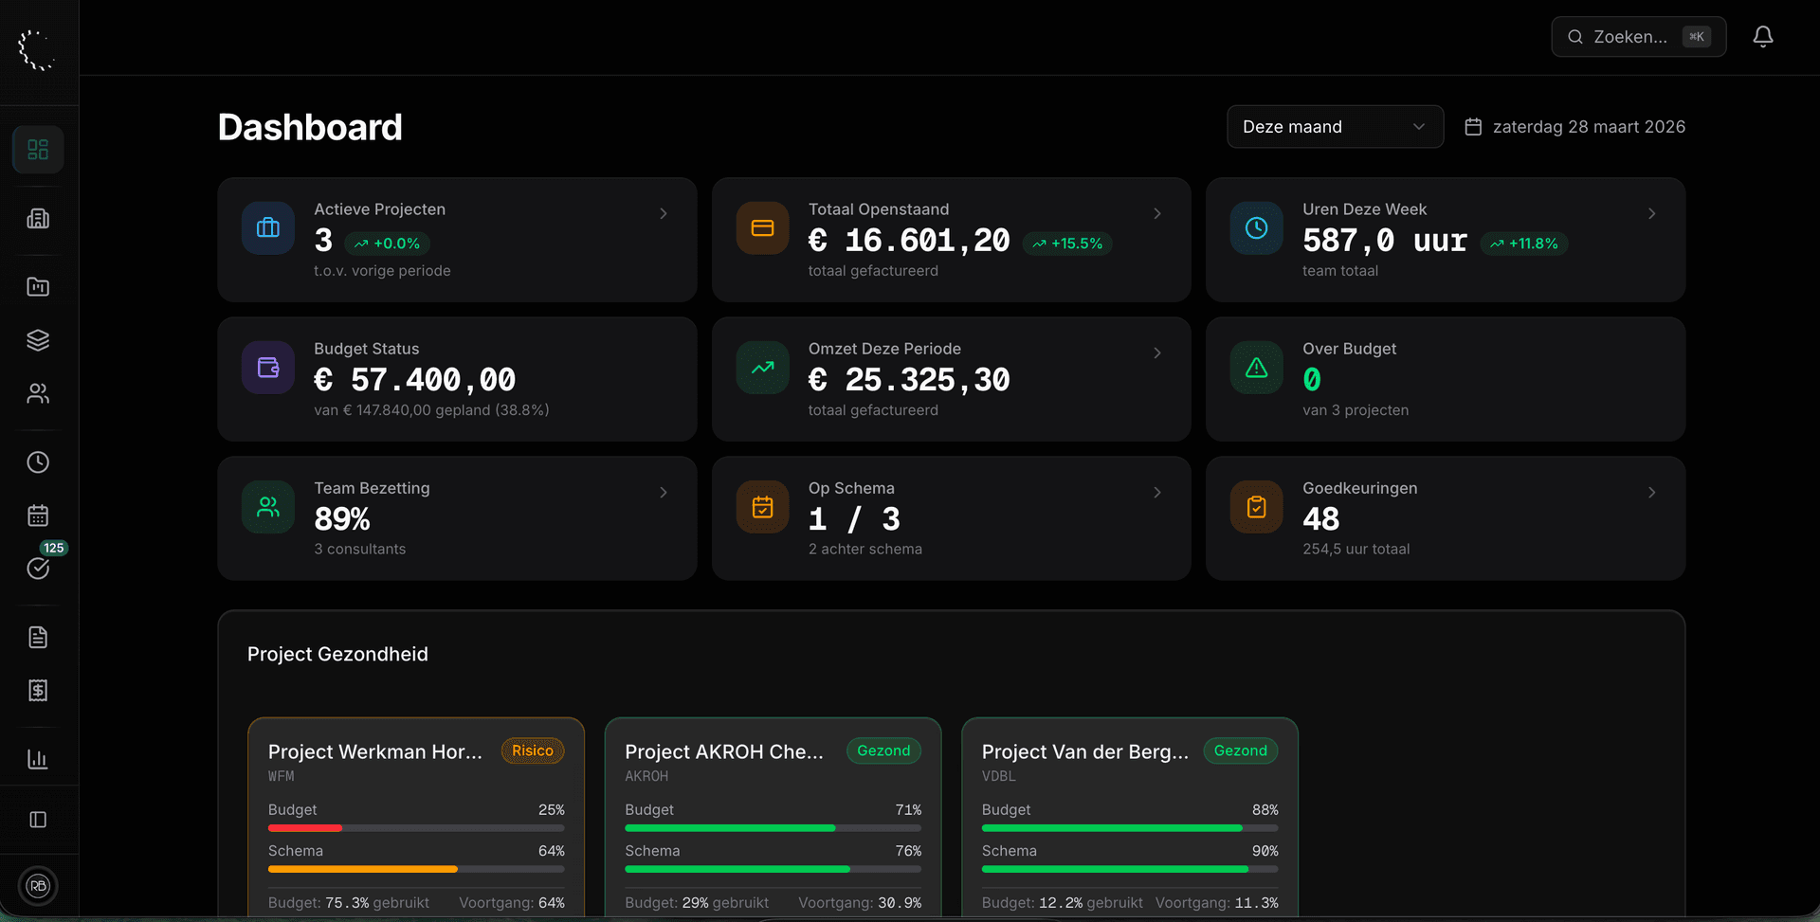The width and height of the screenshot is (1820, 922).
Task: Click the approvals checkmark icon with 125 badge
Action: (38, 569)
